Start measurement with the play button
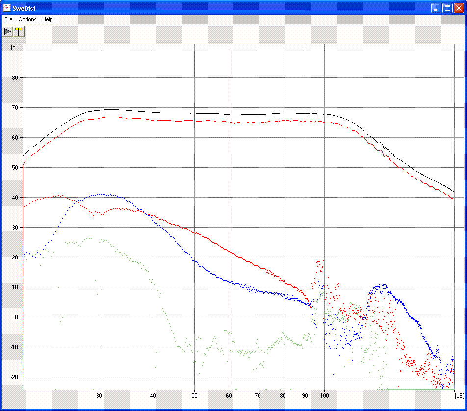Image resolution: width=467 pixels, height=411 pixels. click(7, 31)
